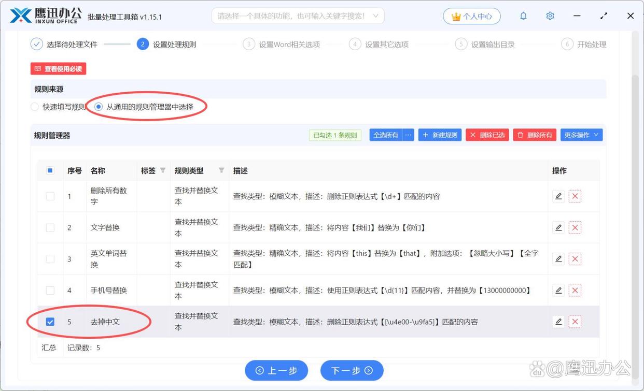
Task: Click the 名称 column header
Action: click(x=98, y=170)
